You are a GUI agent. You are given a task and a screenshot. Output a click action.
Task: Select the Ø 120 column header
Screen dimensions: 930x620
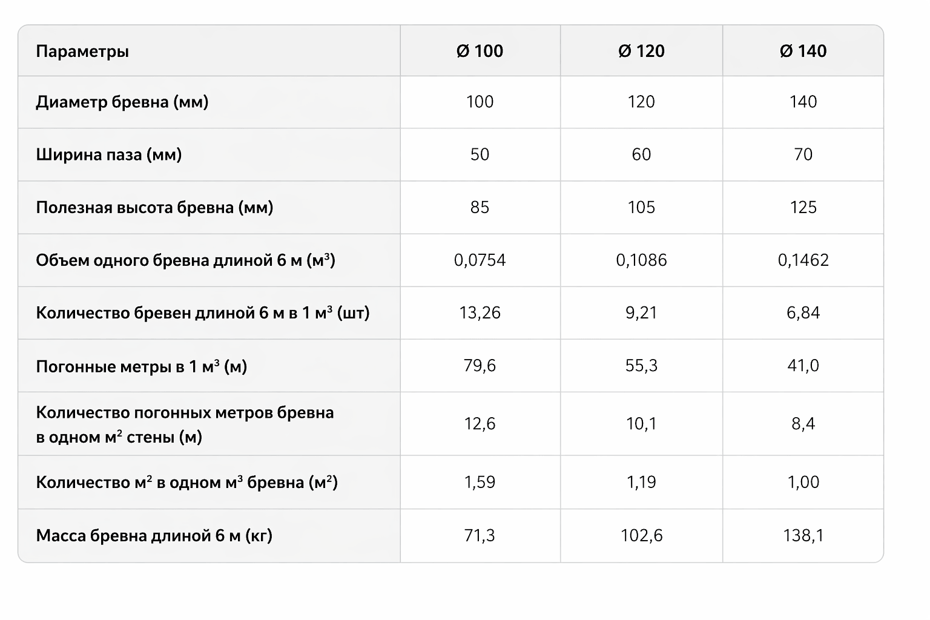tap(641, 51)
